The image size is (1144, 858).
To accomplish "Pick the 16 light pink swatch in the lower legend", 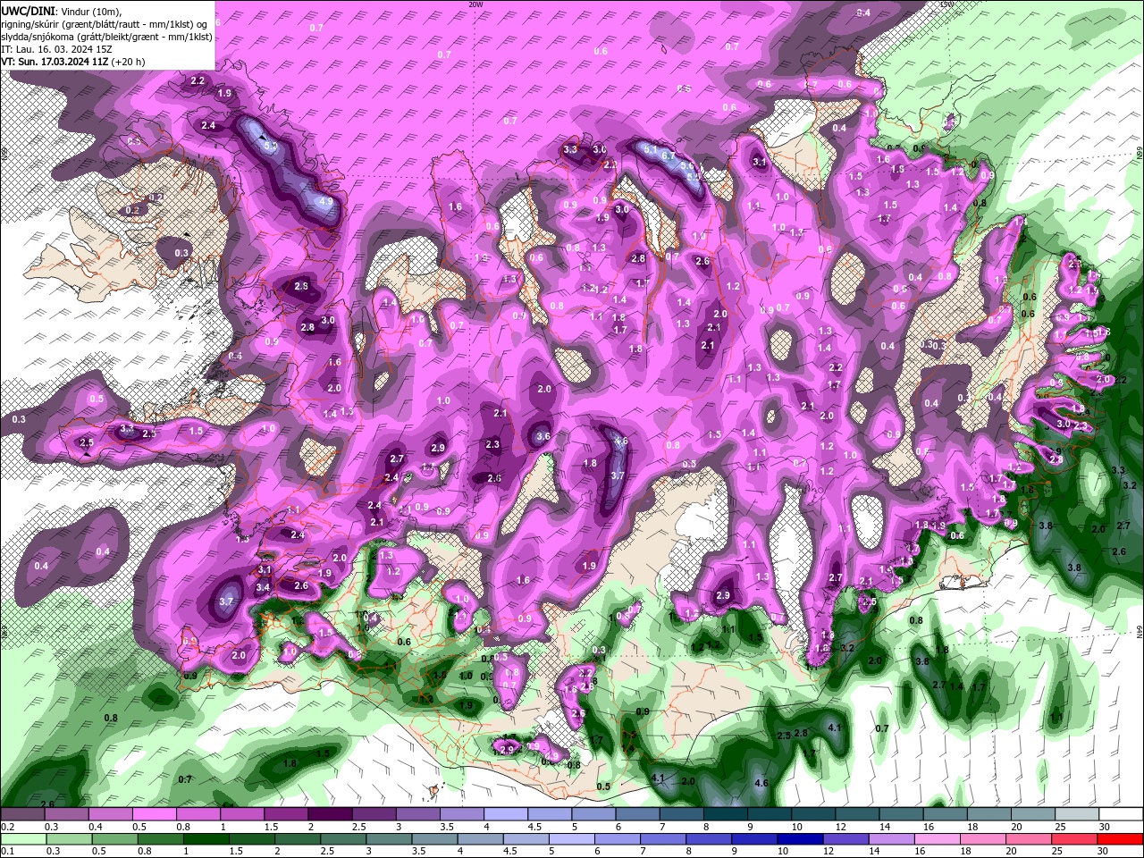I will [938, 839].
